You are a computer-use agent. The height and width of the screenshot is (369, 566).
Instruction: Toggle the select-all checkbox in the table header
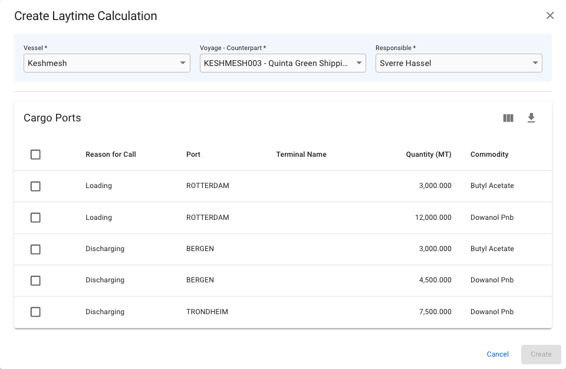click(x=35, y=154)
